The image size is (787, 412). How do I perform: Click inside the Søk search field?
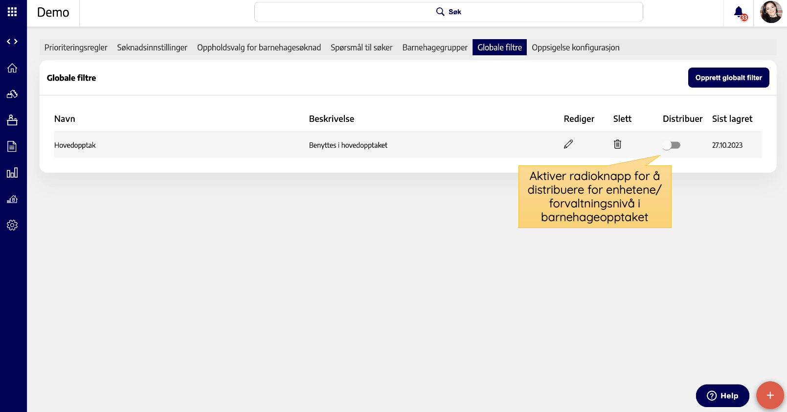(449, 12)
